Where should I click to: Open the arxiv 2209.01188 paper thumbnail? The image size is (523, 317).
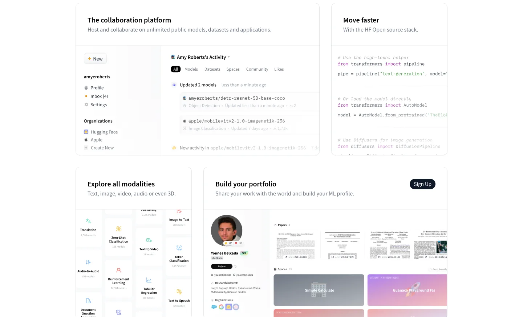coord(389,245)
